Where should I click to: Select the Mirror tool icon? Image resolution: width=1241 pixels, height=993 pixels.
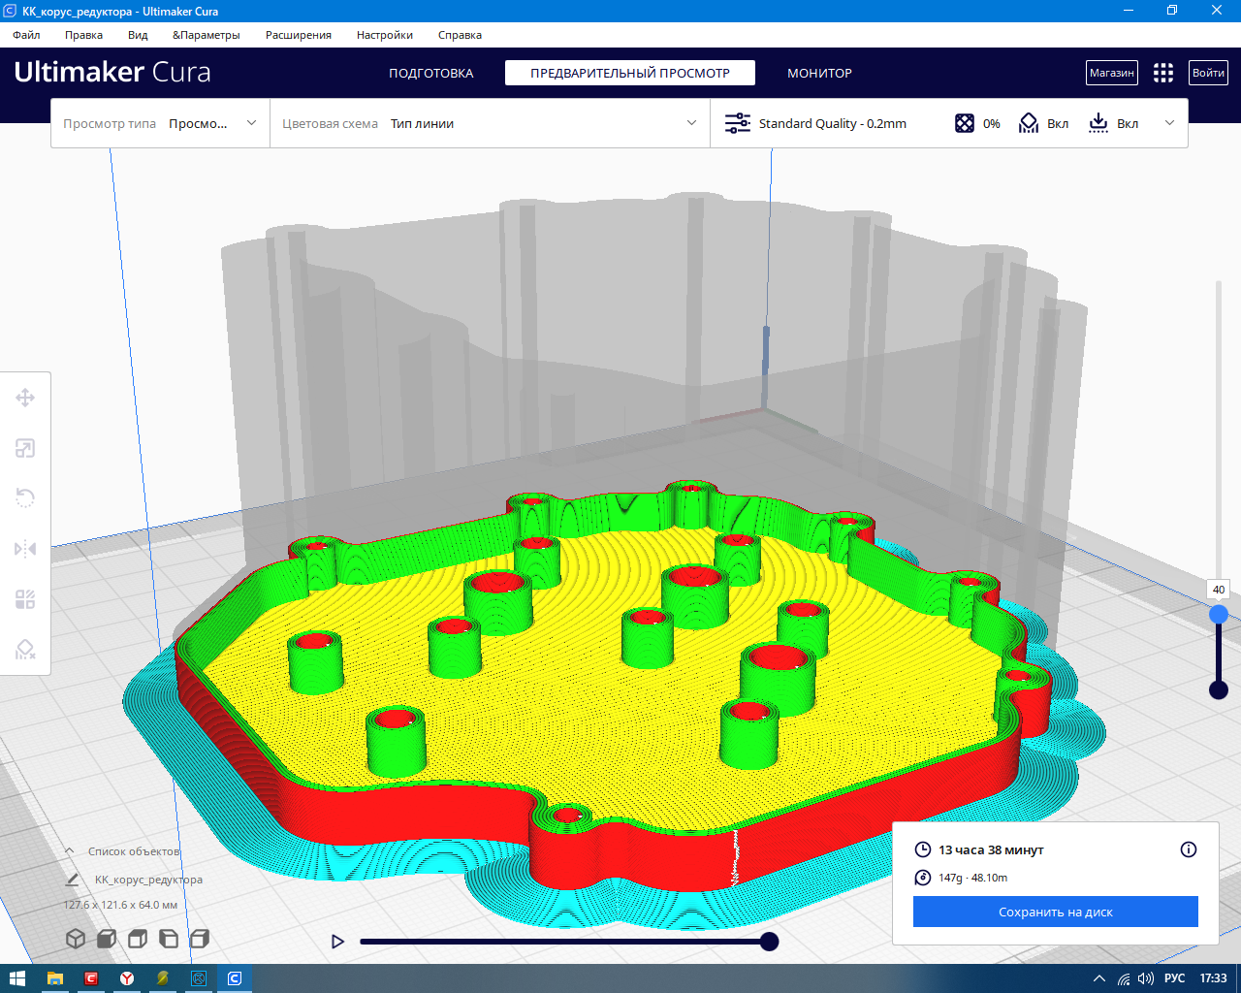pos(25,549)
